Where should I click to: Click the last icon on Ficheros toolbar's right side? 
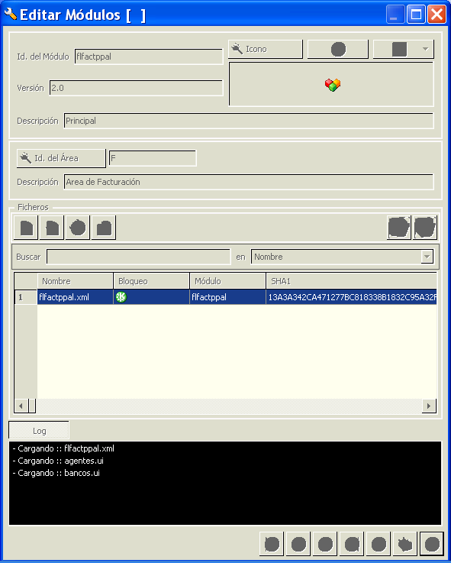[x=425, y=228]
